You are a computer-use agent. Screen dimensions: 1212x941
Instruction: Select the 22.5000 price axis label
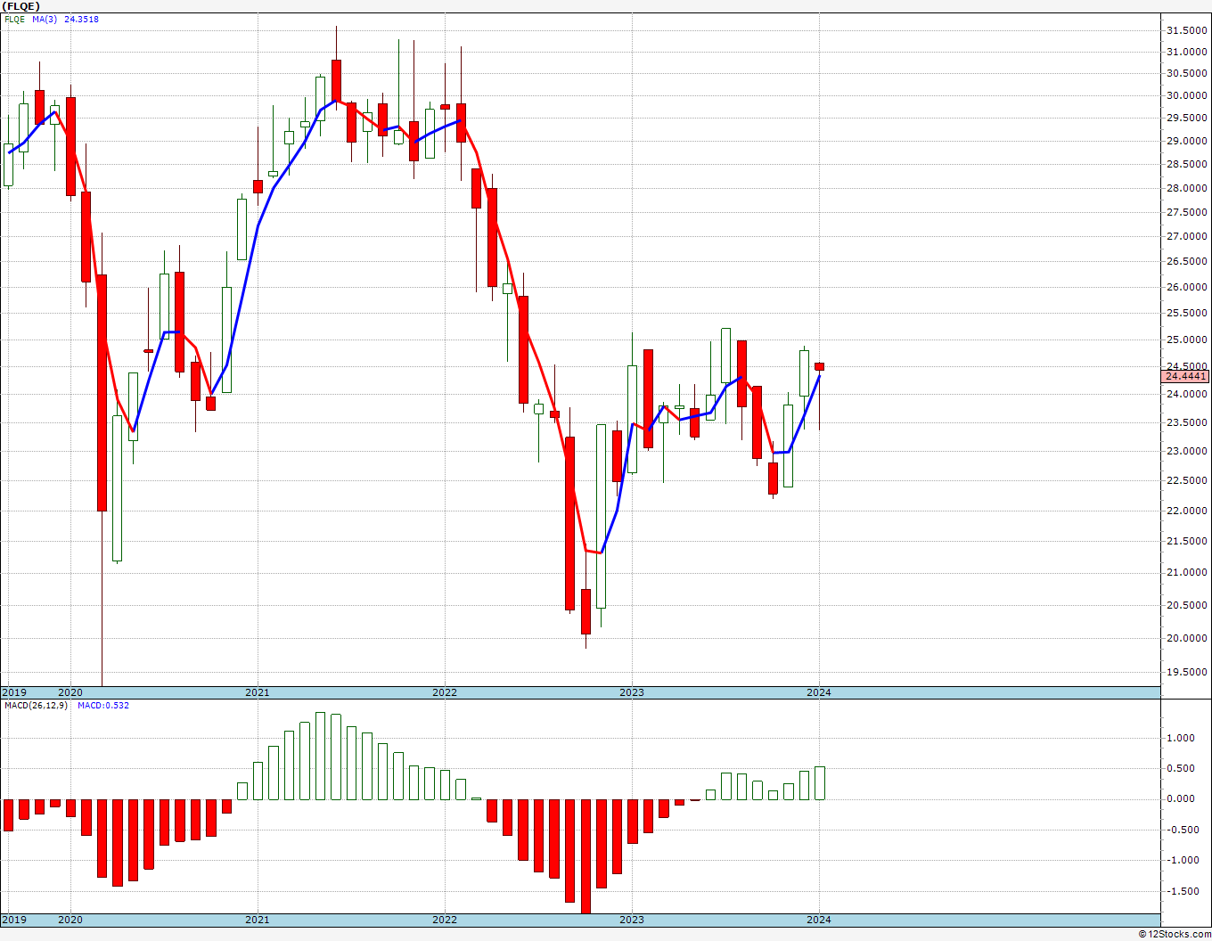click(x=1187, y=480)
